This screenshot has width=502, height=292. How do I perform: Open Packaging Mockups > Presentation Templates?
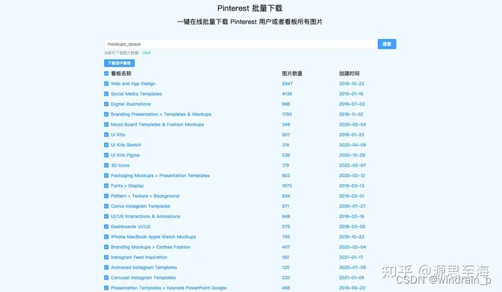[160, 176]
